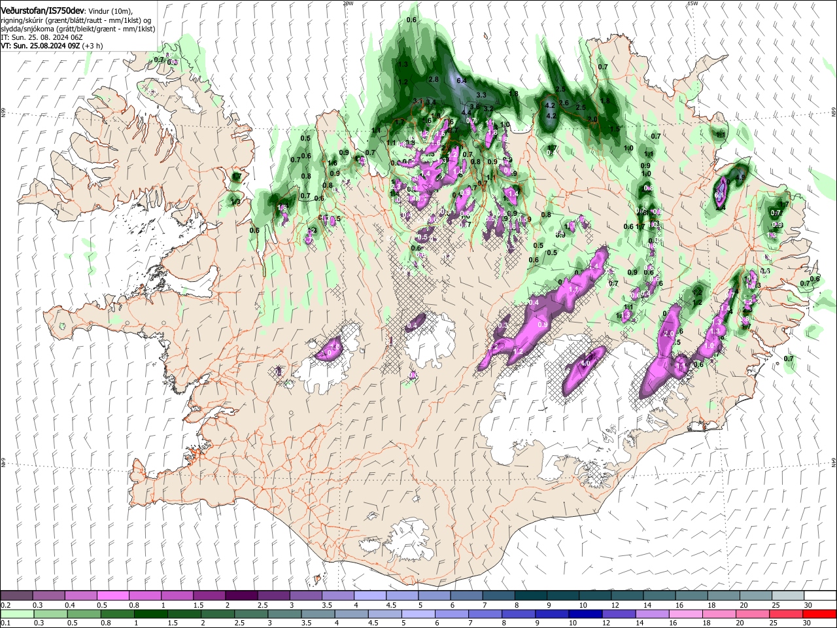Pick the darkest green 1 swatch in the bottom legend row
The width and height of the screenshot is (837, 628).
point(150,614)
